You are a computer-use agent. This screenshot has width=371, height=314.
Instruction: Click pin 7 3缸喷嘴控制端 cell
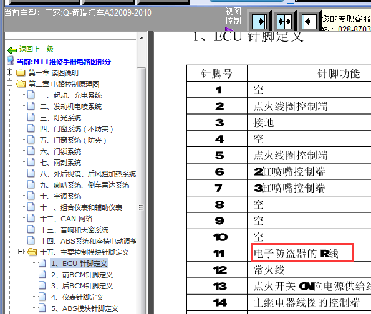[309, 188]
